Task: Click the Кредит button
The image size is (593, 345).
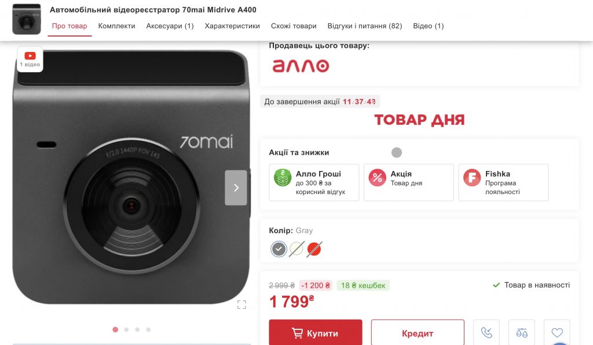Action: pos(418,332)
